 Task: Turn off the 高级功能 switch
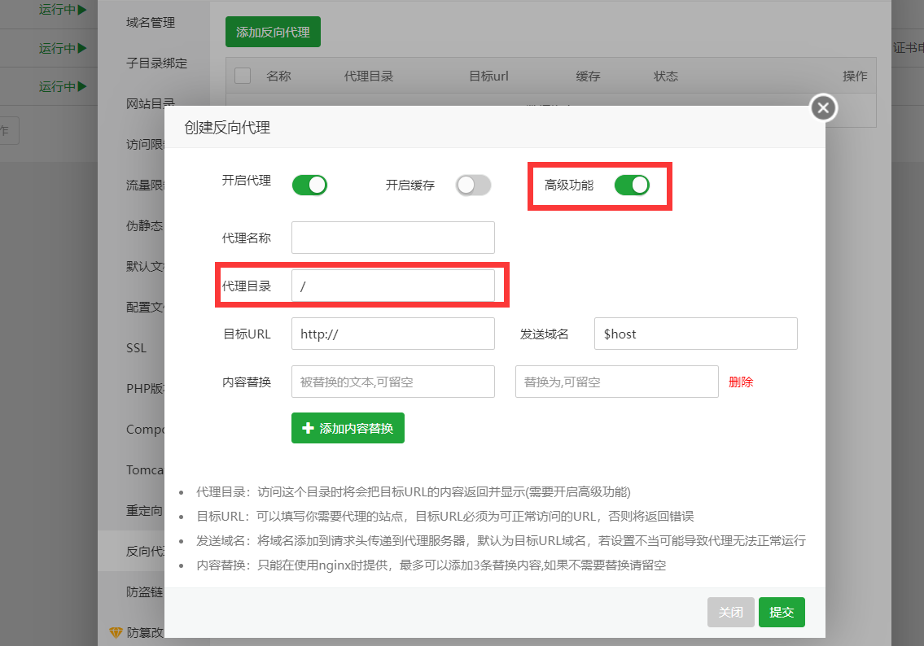pos(632,185)
